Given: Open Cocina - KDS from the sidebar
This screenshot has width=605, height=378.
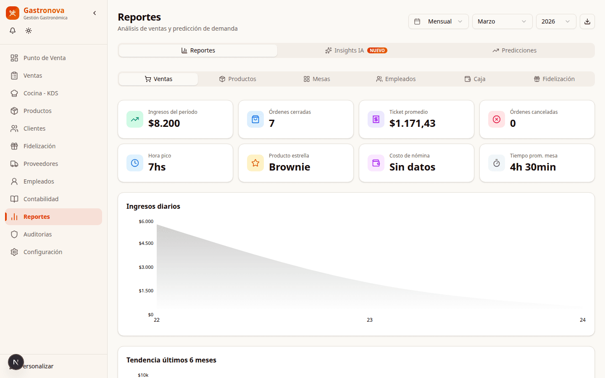Looking at the screenshot, I should [41, 93].
